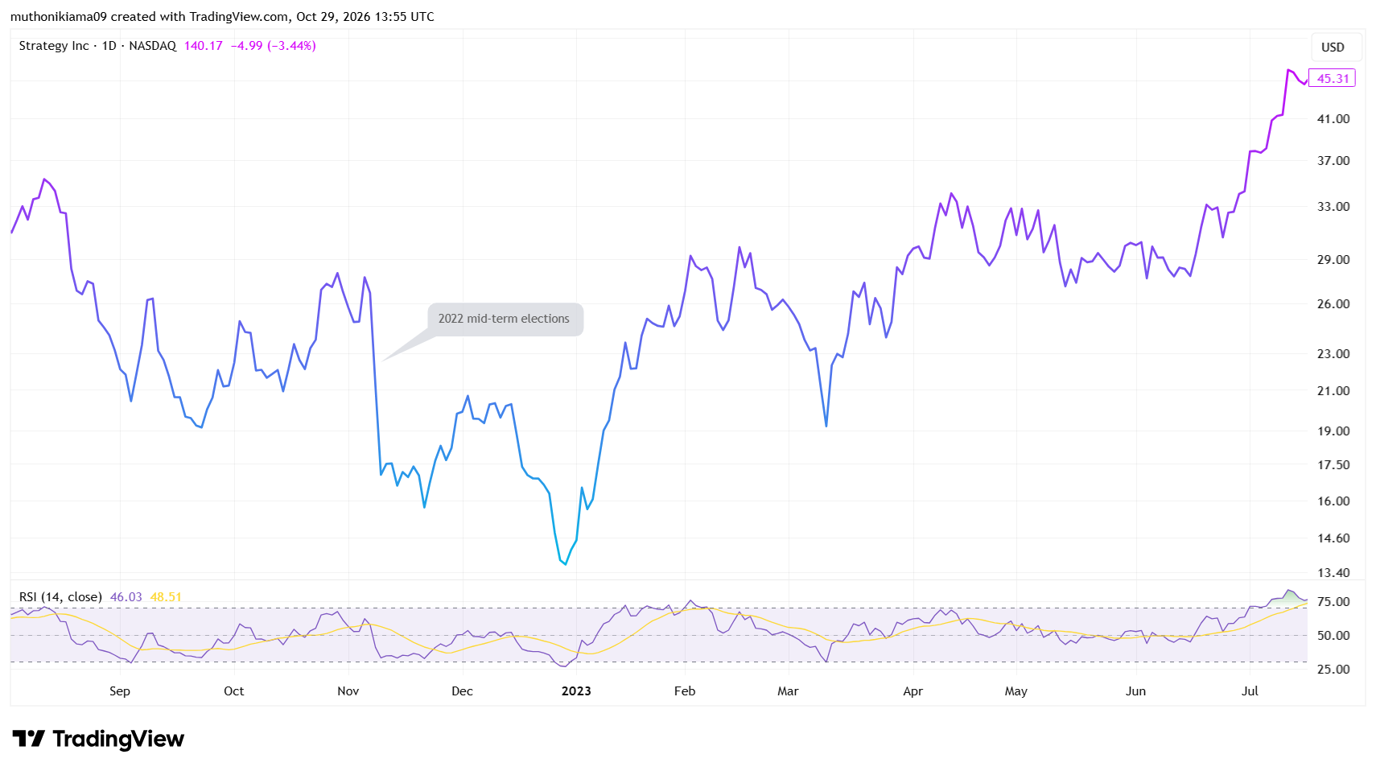The image size is (1376, 771).
Task: Click the chart attribution header text
Action: pos(222,17)
